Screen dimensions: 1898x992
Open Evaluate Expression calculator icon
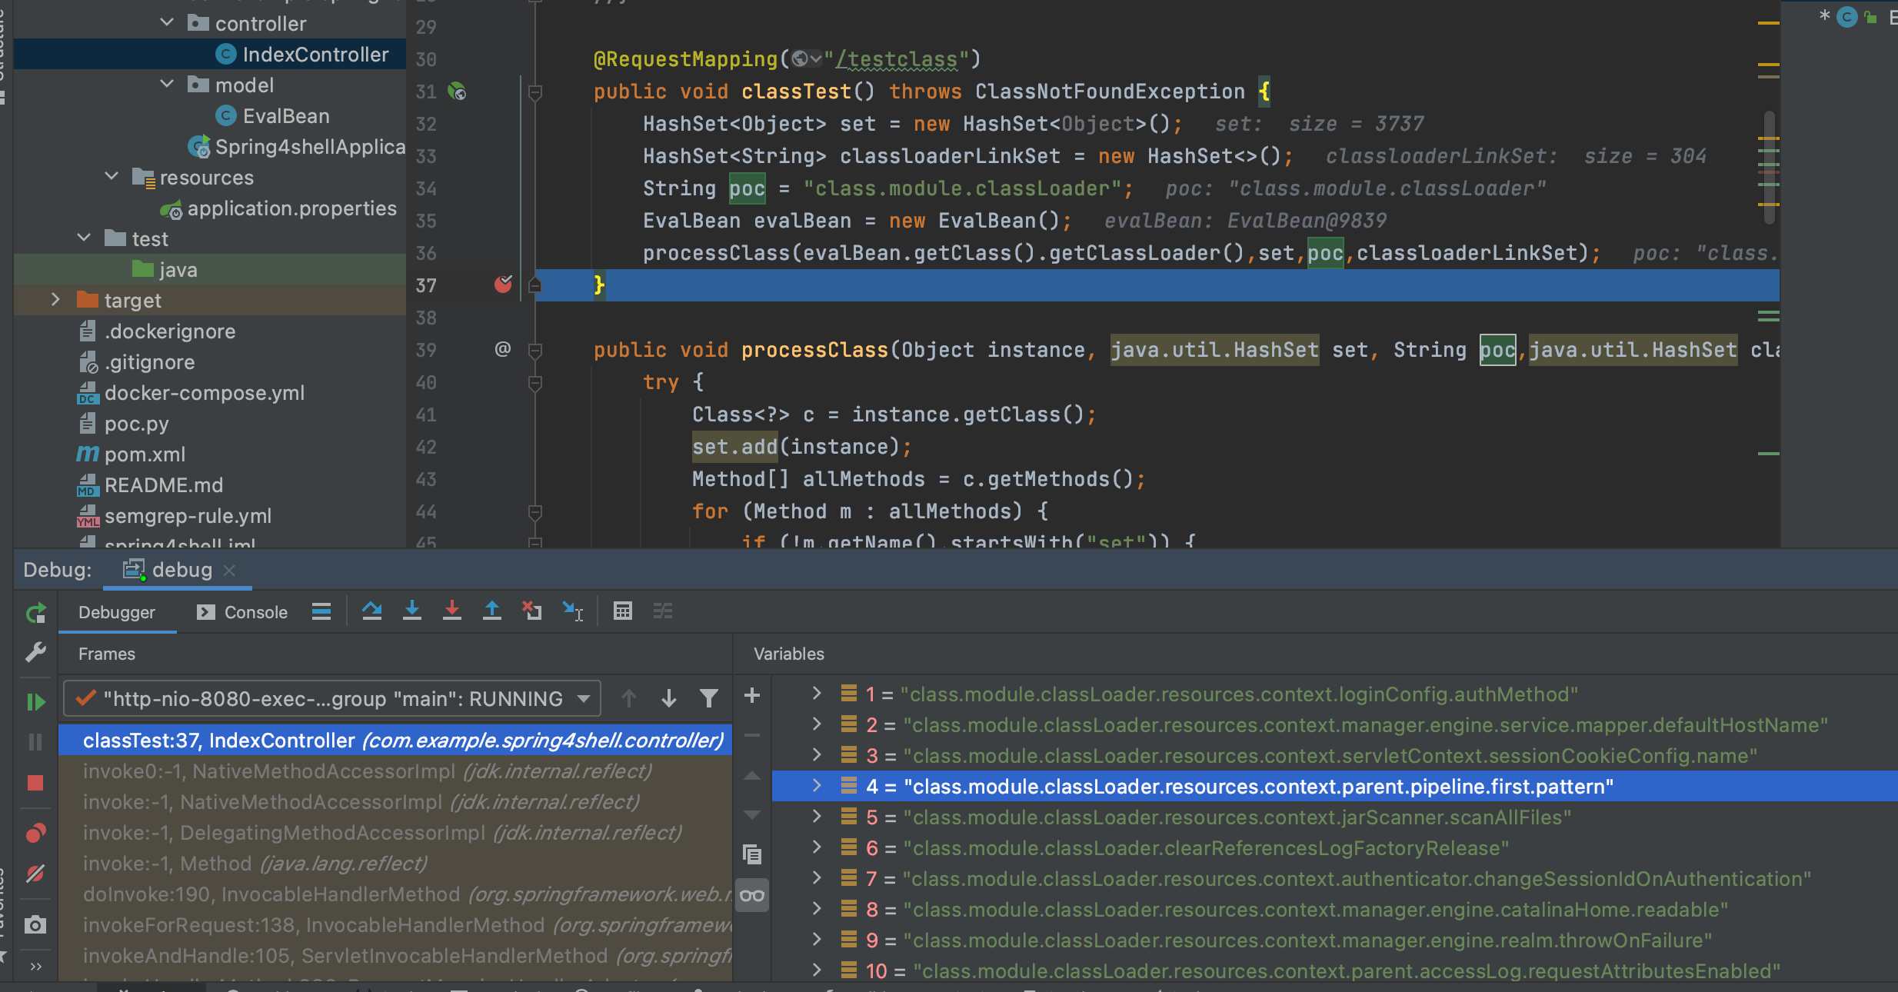[623, 611]
